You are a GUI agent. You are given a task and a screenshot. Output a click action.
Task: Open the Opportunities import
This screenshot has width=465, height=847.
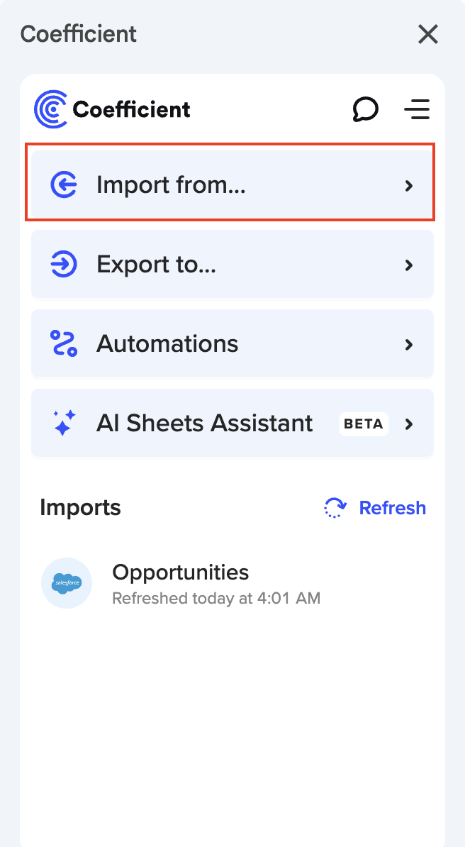pos(181,572)
